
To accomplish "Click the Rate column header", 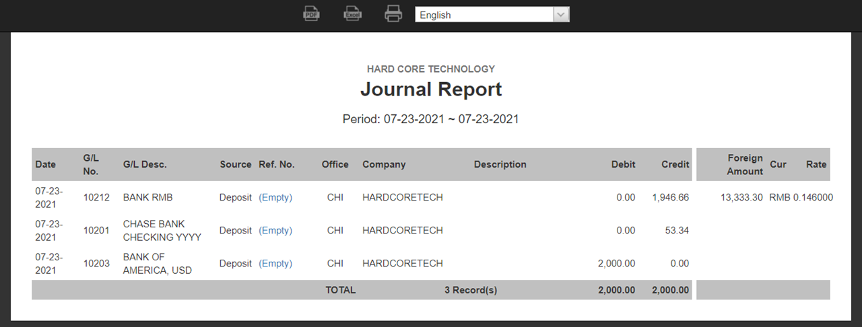I will (816, 164).
